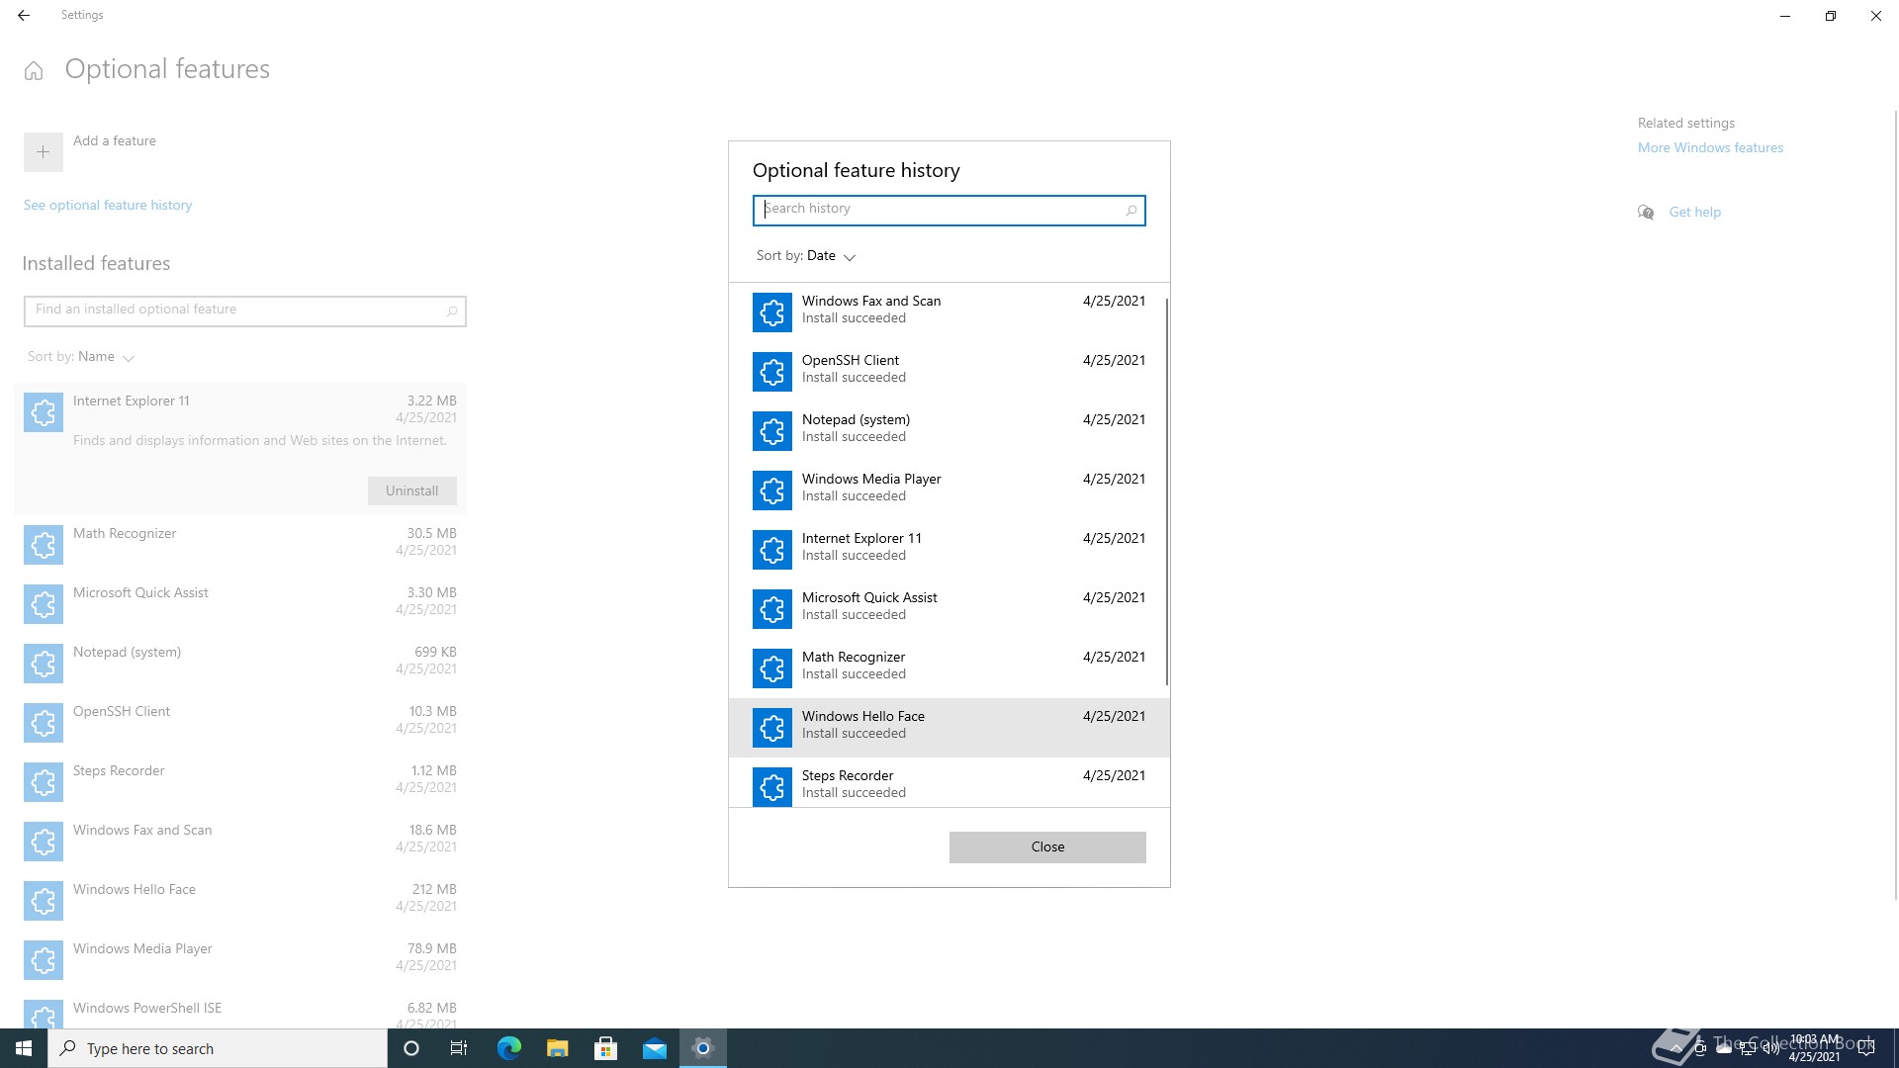Select Windows Media Player in installed features
This screenshot has width=1899, height=1068.
(x=240, y=960)
